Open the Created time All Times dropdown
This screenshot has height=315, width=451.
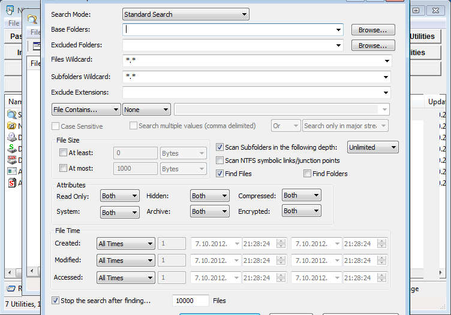126,244
